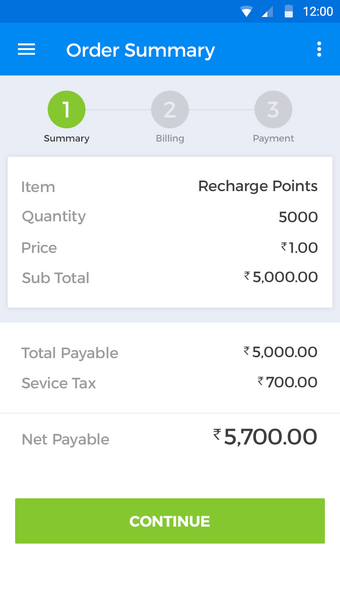Tap the price value ₹1.00
This screenshot has height=604, width=340.
pos(299,247)
